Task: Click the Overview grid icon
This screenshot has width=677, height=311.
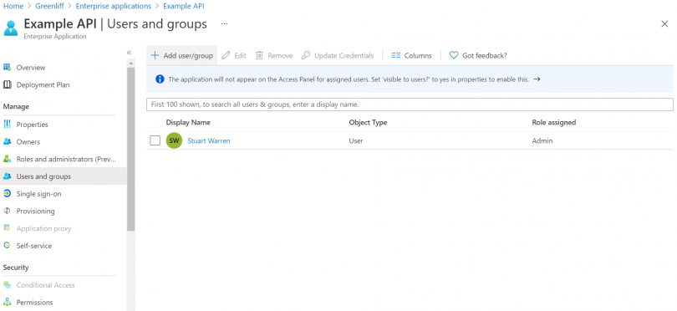Action: click(x=7, y=68)
